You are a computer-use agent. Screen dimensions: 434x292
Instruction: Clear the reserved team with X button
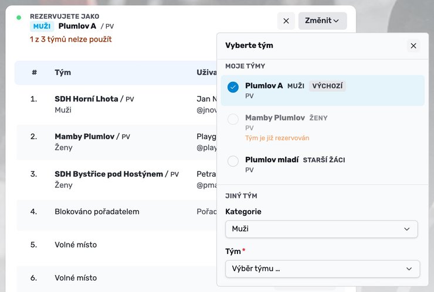tap(286, 20)
